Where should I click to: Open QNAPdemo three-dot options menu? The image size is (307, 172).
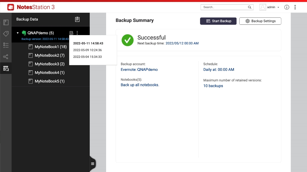tap(77, 33)
